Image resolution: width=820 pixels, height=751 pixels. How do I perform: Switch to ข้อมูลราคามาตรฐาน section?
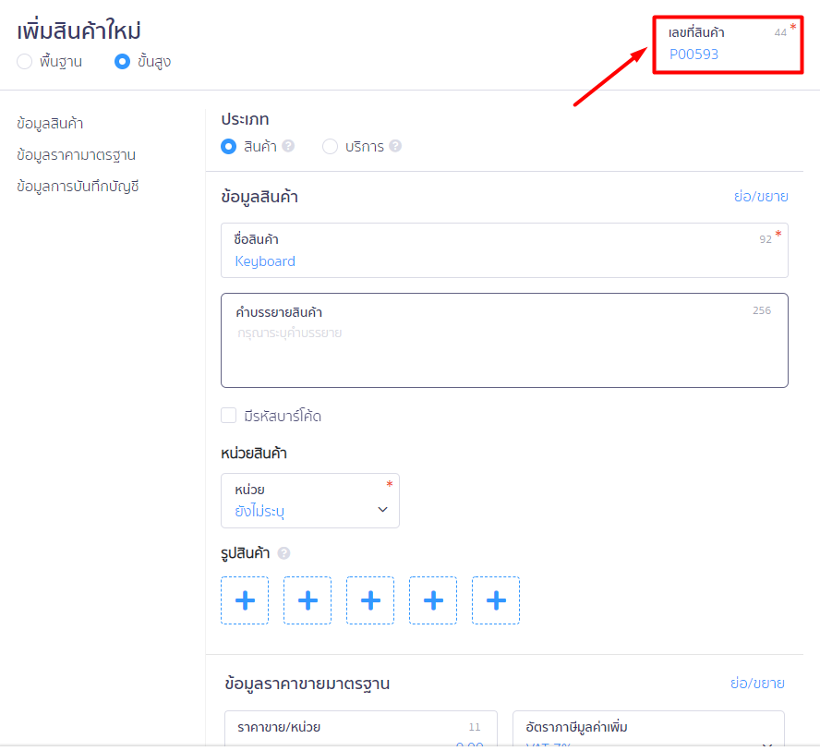(x=77, y=154)
